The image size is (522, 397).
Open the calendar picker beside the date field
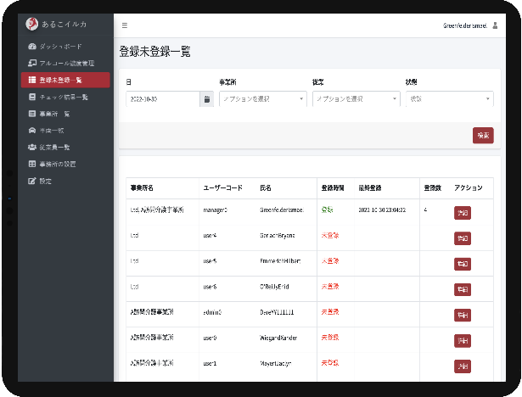tap(205, 99)
